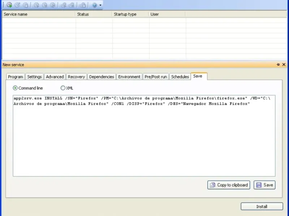Click Copy to clipboard button
The image size is (289, 216).
tap(229, 185)
